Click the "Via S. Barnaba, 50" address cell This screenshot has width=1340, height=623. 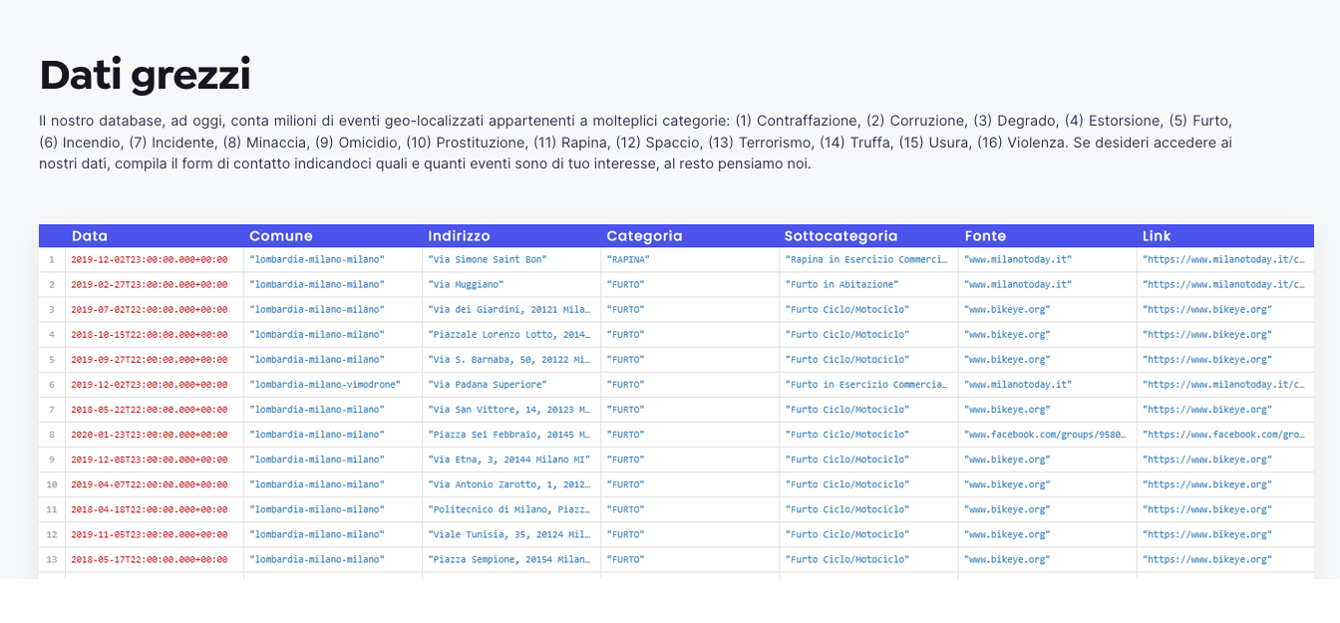[x=511, y=360]
